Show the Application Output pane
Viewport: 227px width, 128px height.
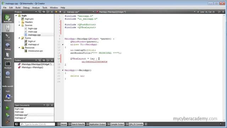click(x=96, y=124)
